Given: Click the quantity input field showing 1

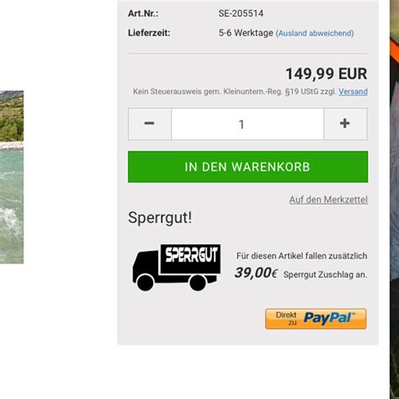Looking at the screenshot, I should point(247,124).
